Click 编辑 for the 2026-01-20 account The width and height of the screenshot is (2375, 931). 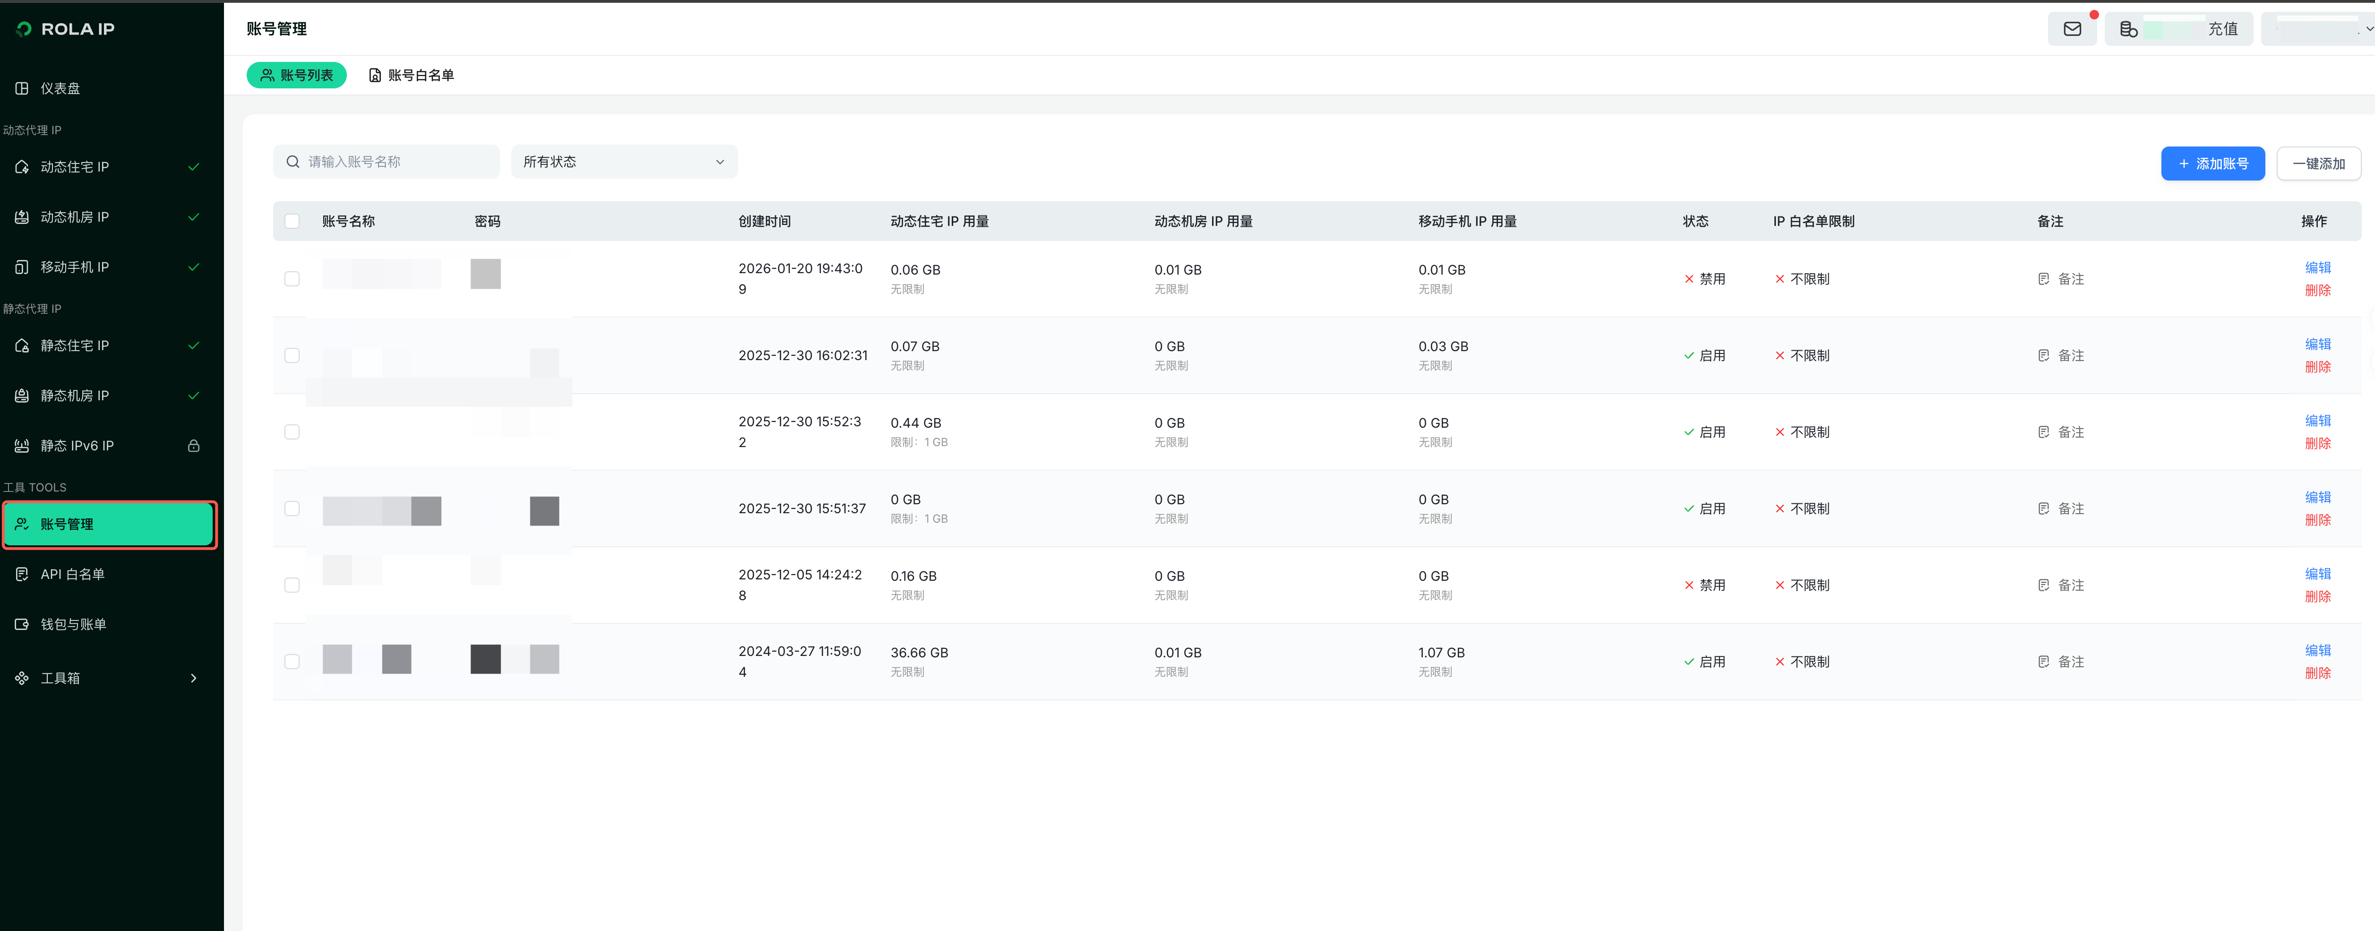2317,268
